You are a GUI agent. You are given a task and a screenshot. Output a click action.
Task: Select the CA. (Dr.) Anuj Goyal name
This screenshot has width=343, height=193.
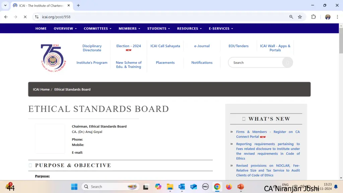87,132
